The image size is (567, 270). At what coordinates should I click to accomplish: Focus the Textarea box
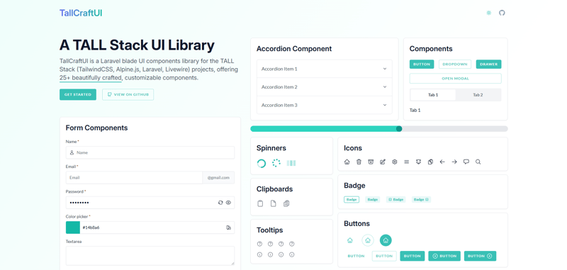pos(150,256)
